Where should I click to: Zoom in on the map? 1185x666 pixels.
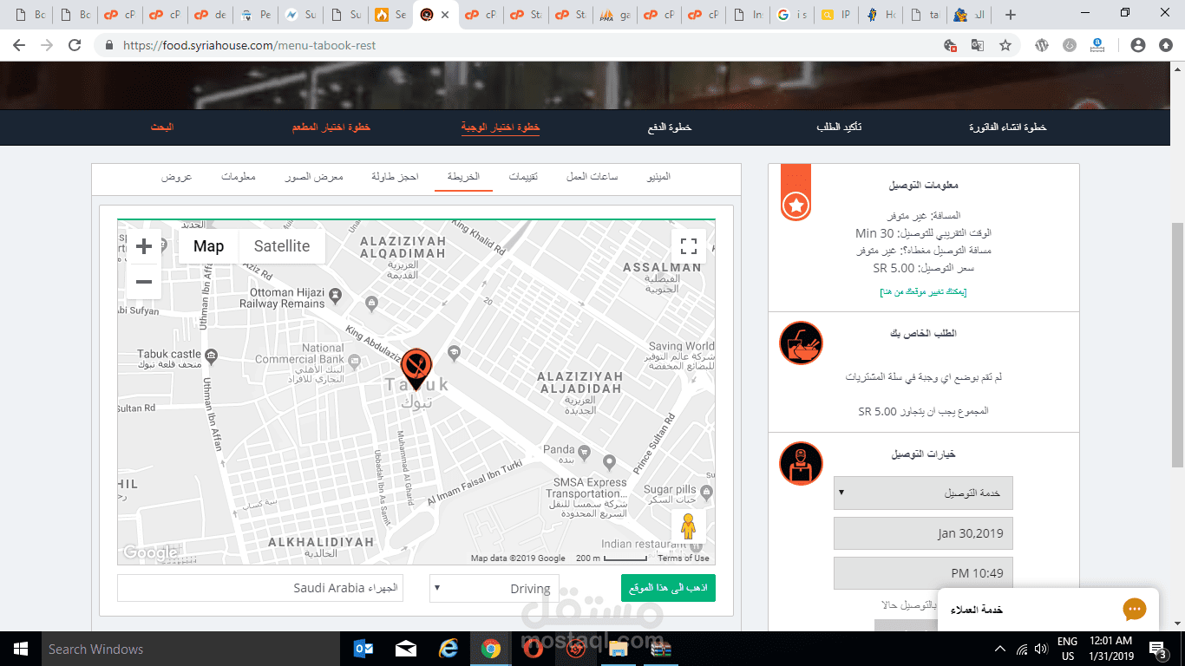point(144,246)
